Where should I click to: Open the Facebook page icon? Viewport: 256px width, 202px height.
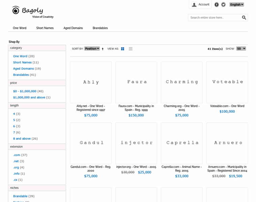click(x=217, y=5)
